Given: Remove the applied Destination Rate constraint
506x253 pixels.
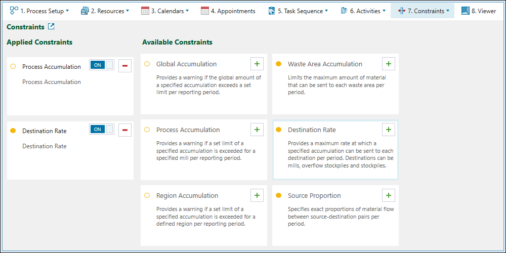Looking at the screenshot, I should coord(125,131).
